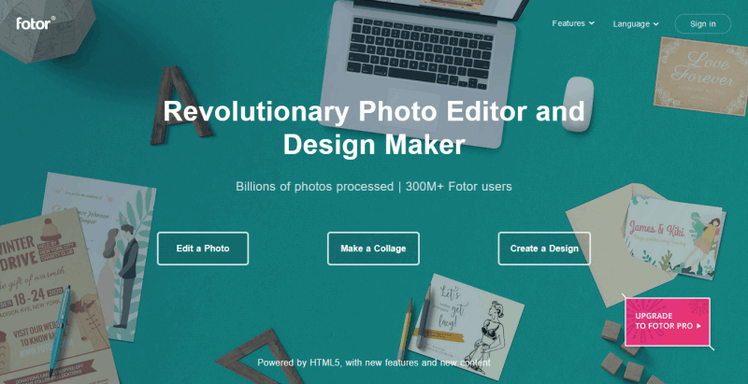Click the arrow icon in Upgrade banner
Image resolution: width=748 pixels, height=384 pixels.
698,326
